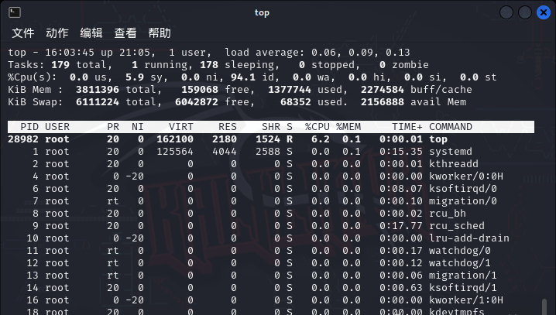
Task: Maximize the terminal window
Action: pyautogui.click(x=525, y=12)
